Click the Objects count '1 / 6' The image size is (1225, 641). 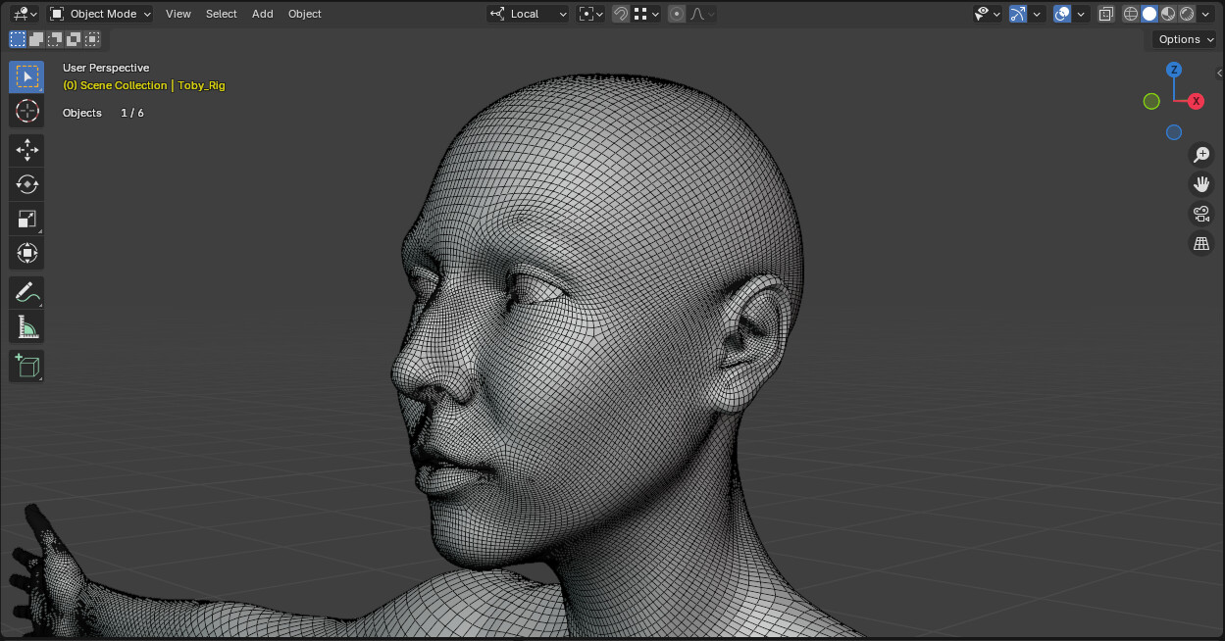(x=132, y=113)
